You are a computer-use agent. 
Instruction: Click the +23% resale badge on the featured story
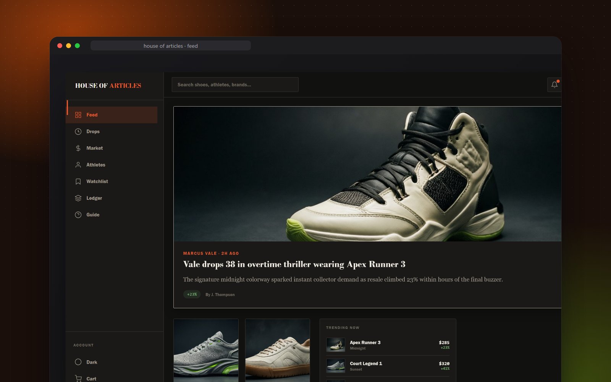192,295
